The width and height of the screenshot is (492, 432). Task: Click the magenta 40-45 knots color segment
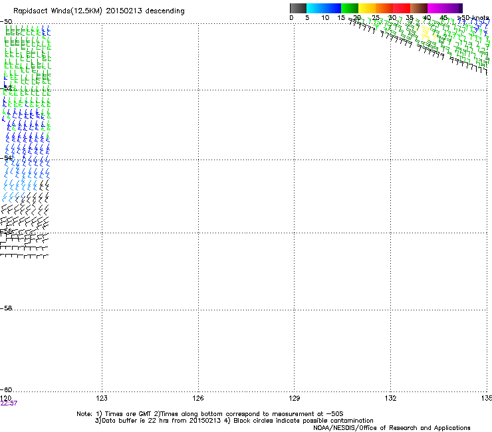pos(436,8)
